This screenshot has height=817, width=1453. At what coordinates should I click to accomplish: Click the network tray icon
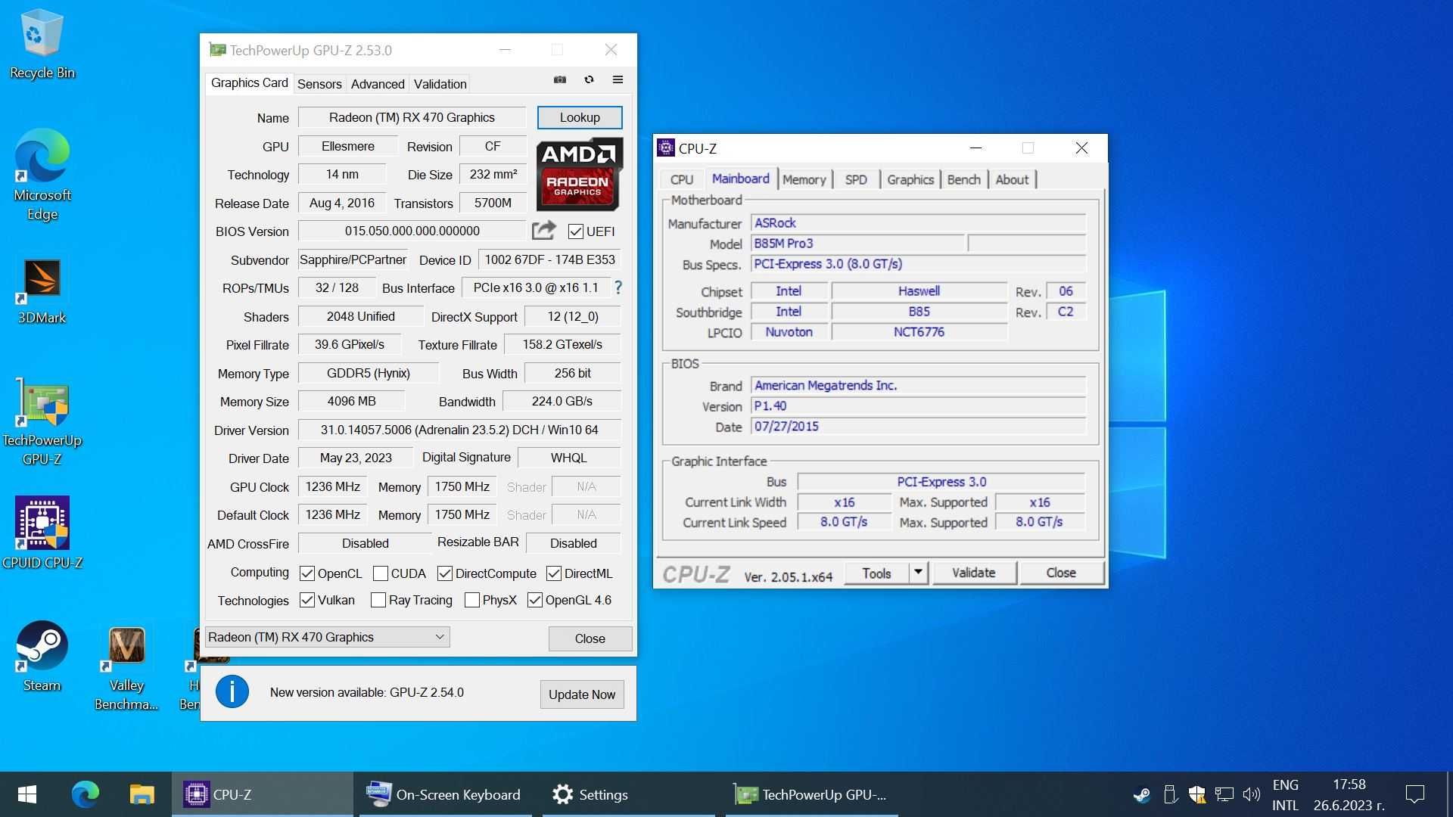point(1224,794)
